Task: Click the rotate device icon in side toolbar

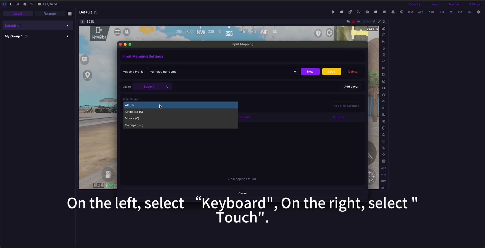Action: point(384,75)
